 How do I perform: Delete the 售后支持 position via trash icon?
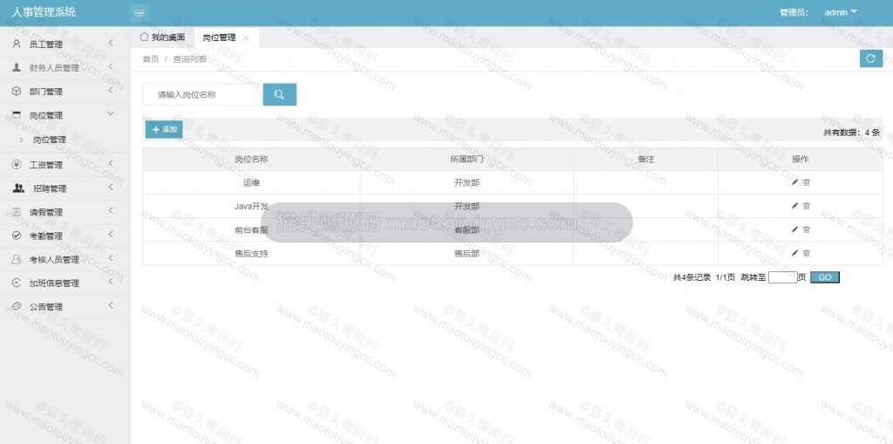coord(807,253)
